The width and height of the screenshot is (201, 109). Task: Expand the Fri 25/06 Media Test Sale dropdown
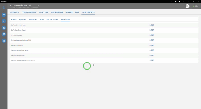pos(38,5)
